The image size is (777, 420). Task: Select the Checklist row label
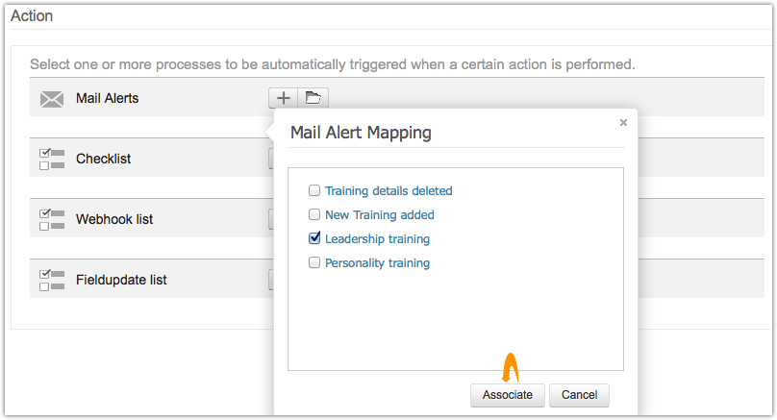(x=103, y=159)
